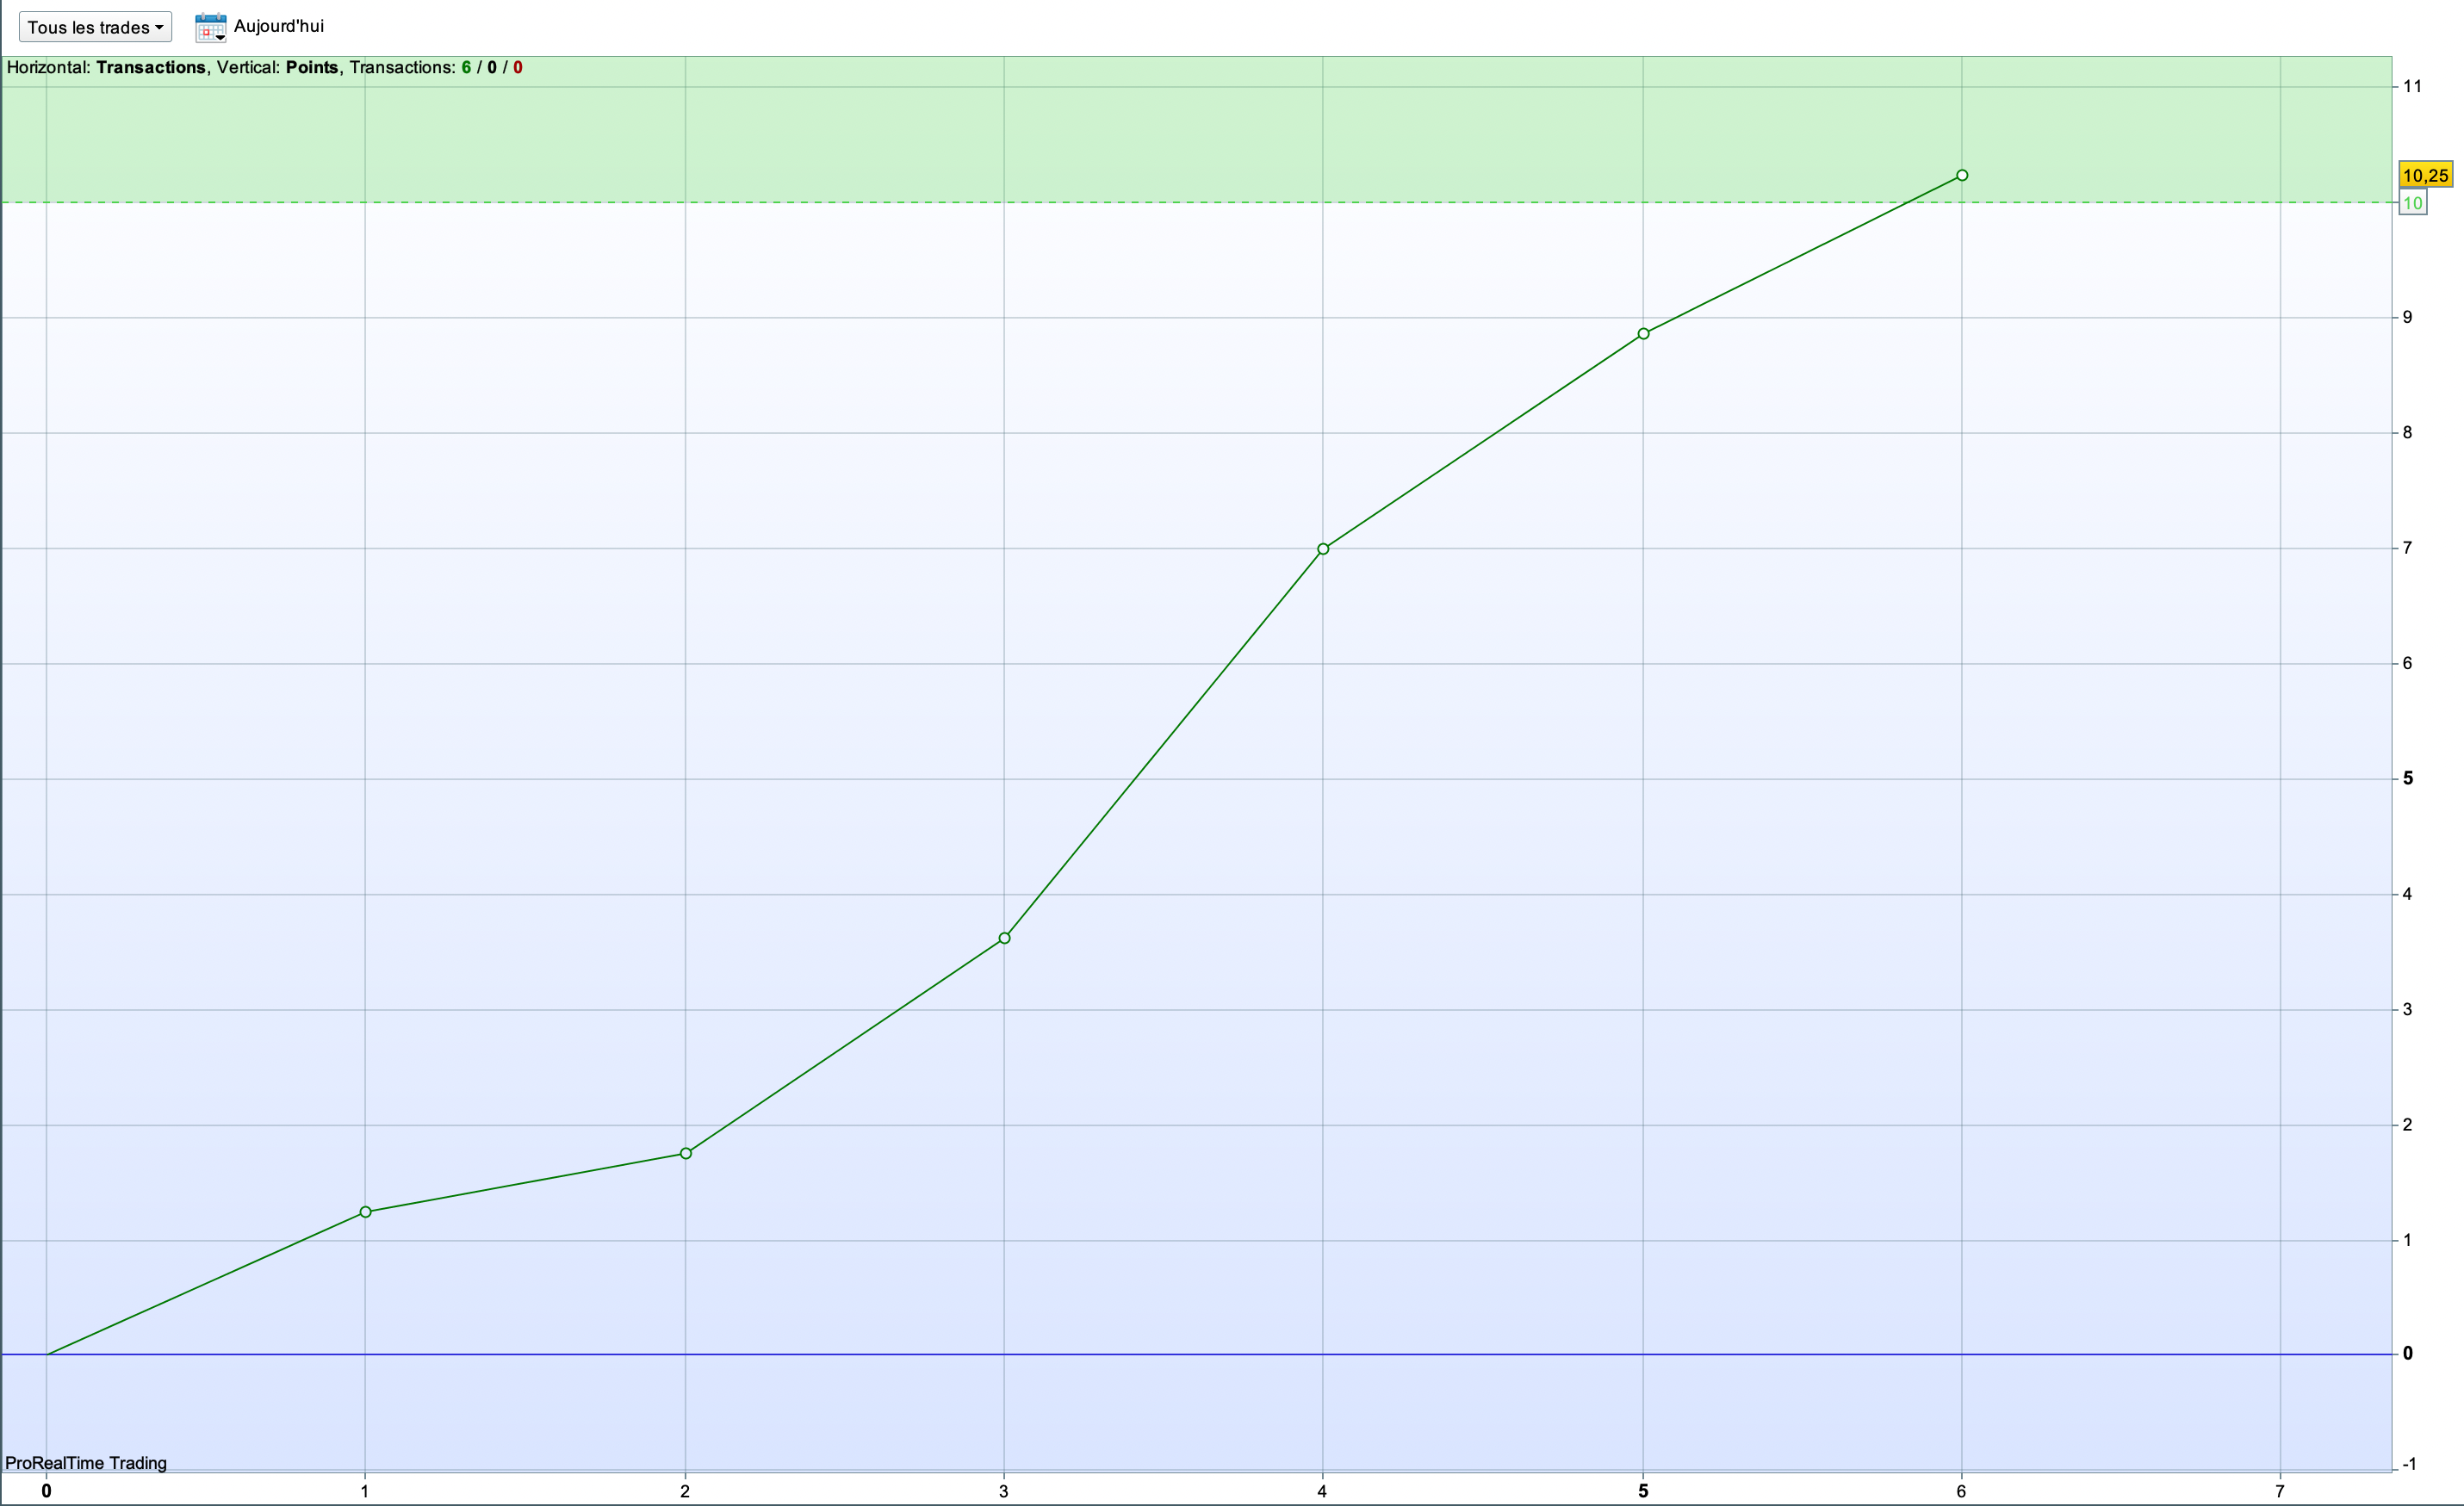Select the last data point at transaction 6

pos(1962,175)
